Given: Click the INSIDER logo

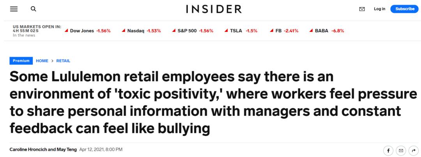Looking at the screenshot, I should coord(214,9).
